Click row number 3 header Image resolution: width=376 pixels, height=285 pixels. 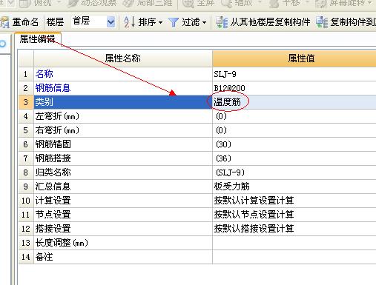coord(26,102)
